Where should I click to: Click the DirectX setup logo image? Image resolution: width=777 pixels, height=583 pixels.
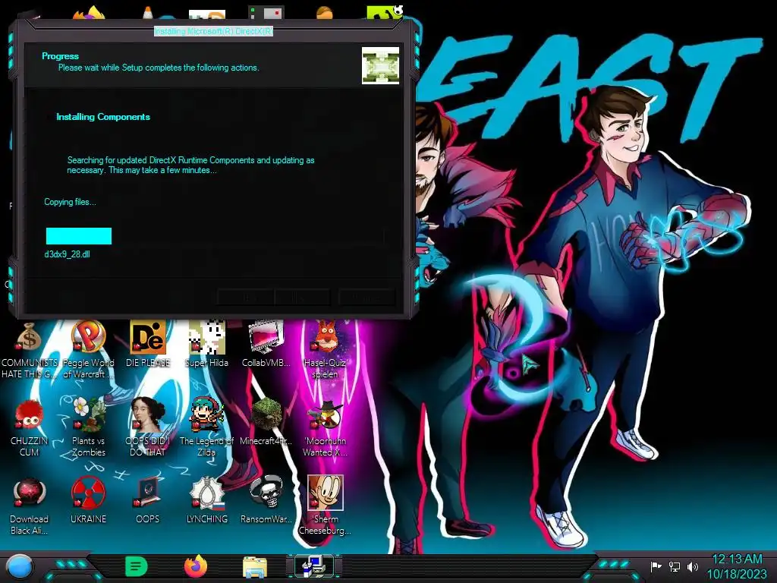coord(381,65)
